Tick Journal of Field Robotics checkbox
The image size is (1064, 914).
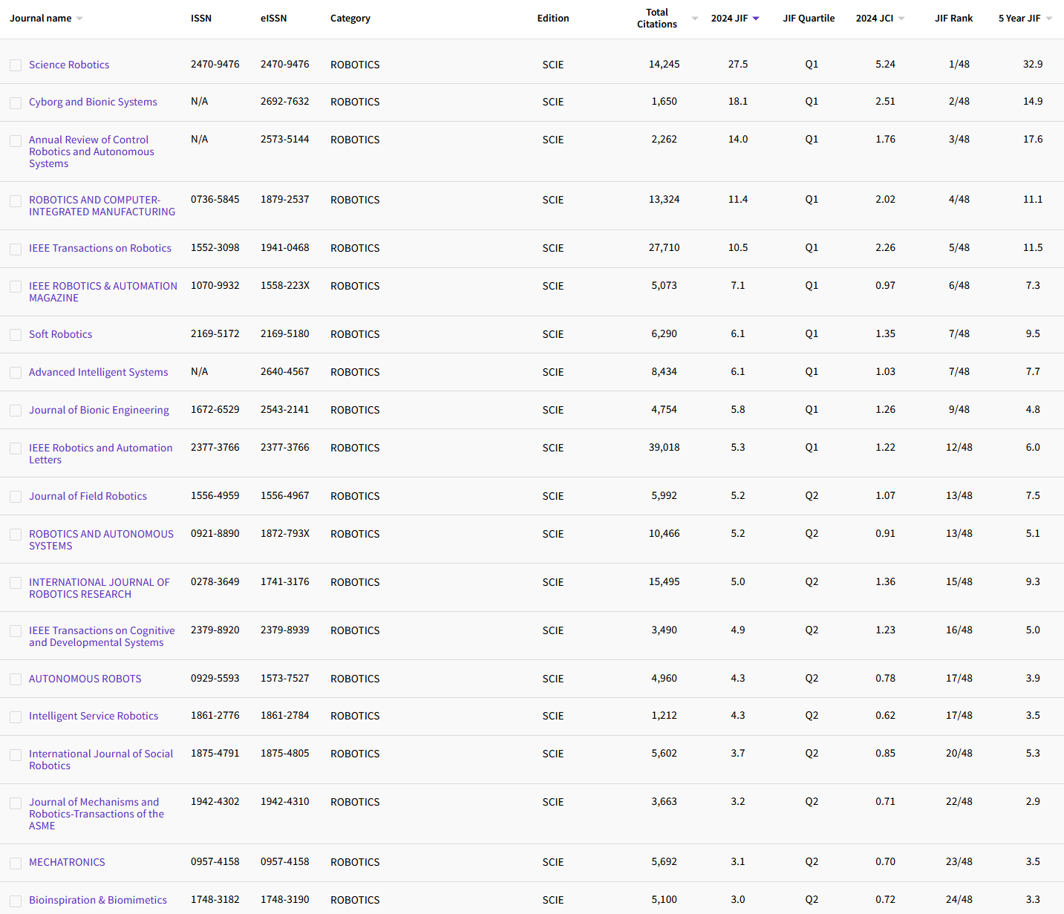click(x=16, y=497)
